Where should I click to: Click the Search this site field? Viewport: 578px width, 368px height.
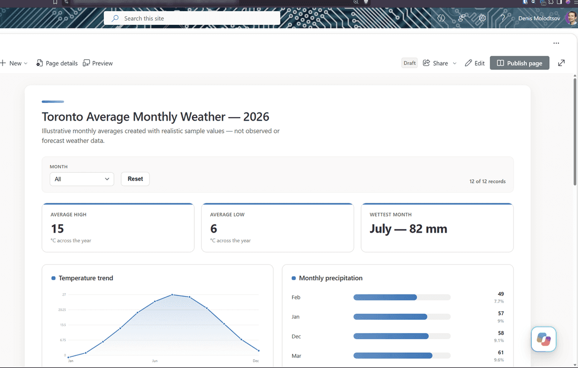click(x=192, y=18)
